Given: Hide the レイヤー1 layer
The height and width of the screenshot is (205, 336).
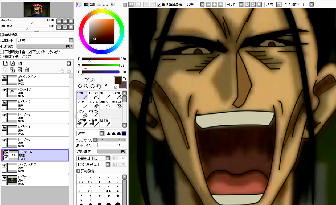Looking at the screenshot, I should pyautogui.click(x=4, y=178).
